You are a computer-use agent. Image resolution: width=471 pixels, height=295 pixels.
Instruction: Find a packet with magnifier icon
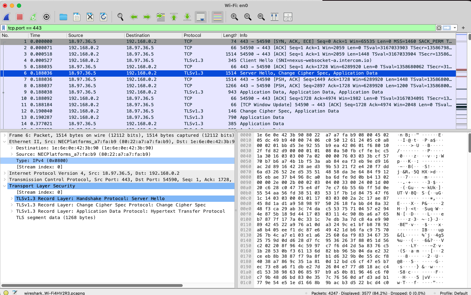pos(120,17)
